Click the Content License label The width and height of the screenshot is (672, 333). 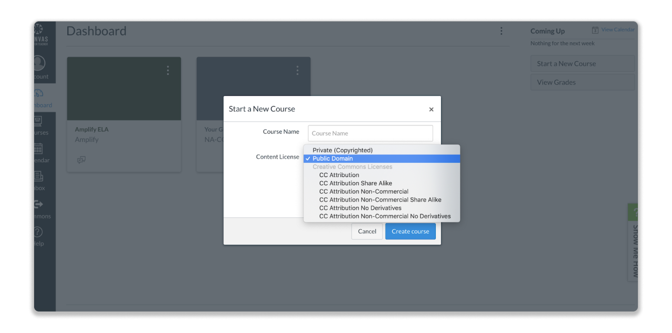[x=278, y=157]
